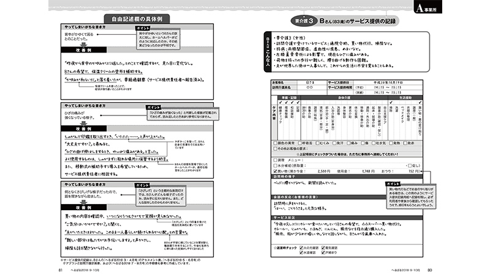
Task: Tick the 調理 メニュー checkbox
Action: [x=275, y=160]
